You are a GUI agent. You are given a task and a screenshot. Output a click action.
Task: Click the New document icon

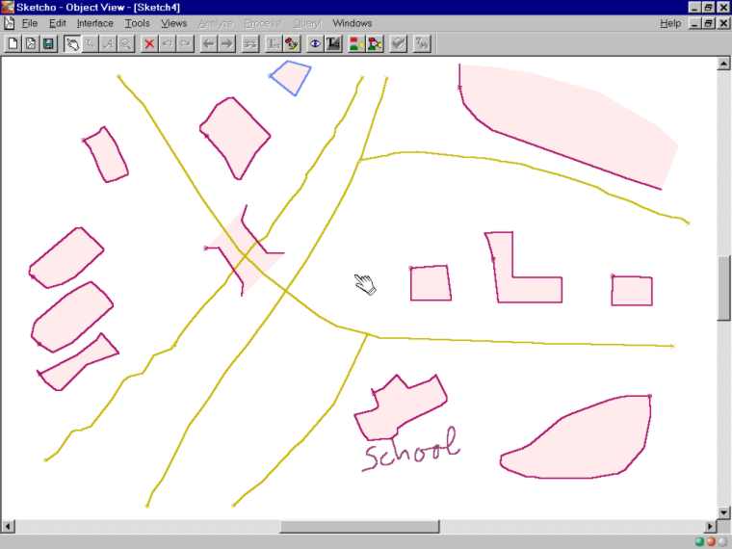coord(13,43)
